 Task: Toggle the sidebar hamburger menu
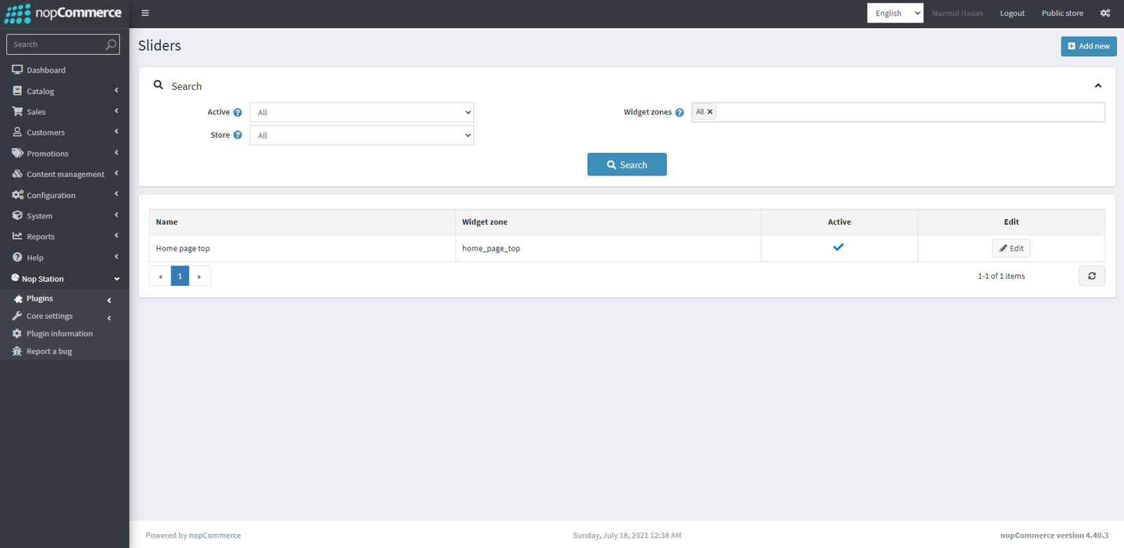point(145,13)
